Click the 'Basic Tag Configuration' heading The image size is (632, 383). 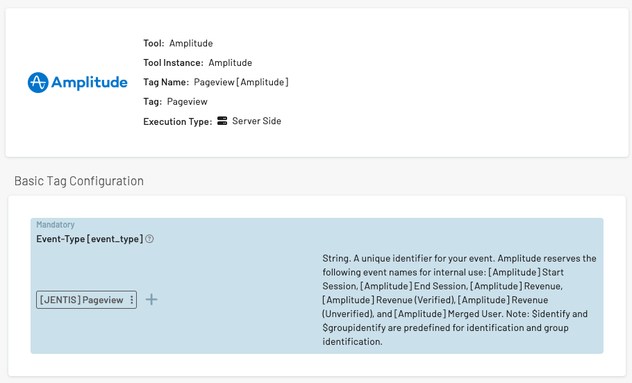(x=79, y=181)
